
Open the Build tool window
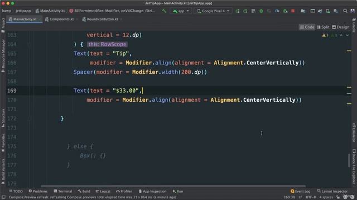coord(84,191)
